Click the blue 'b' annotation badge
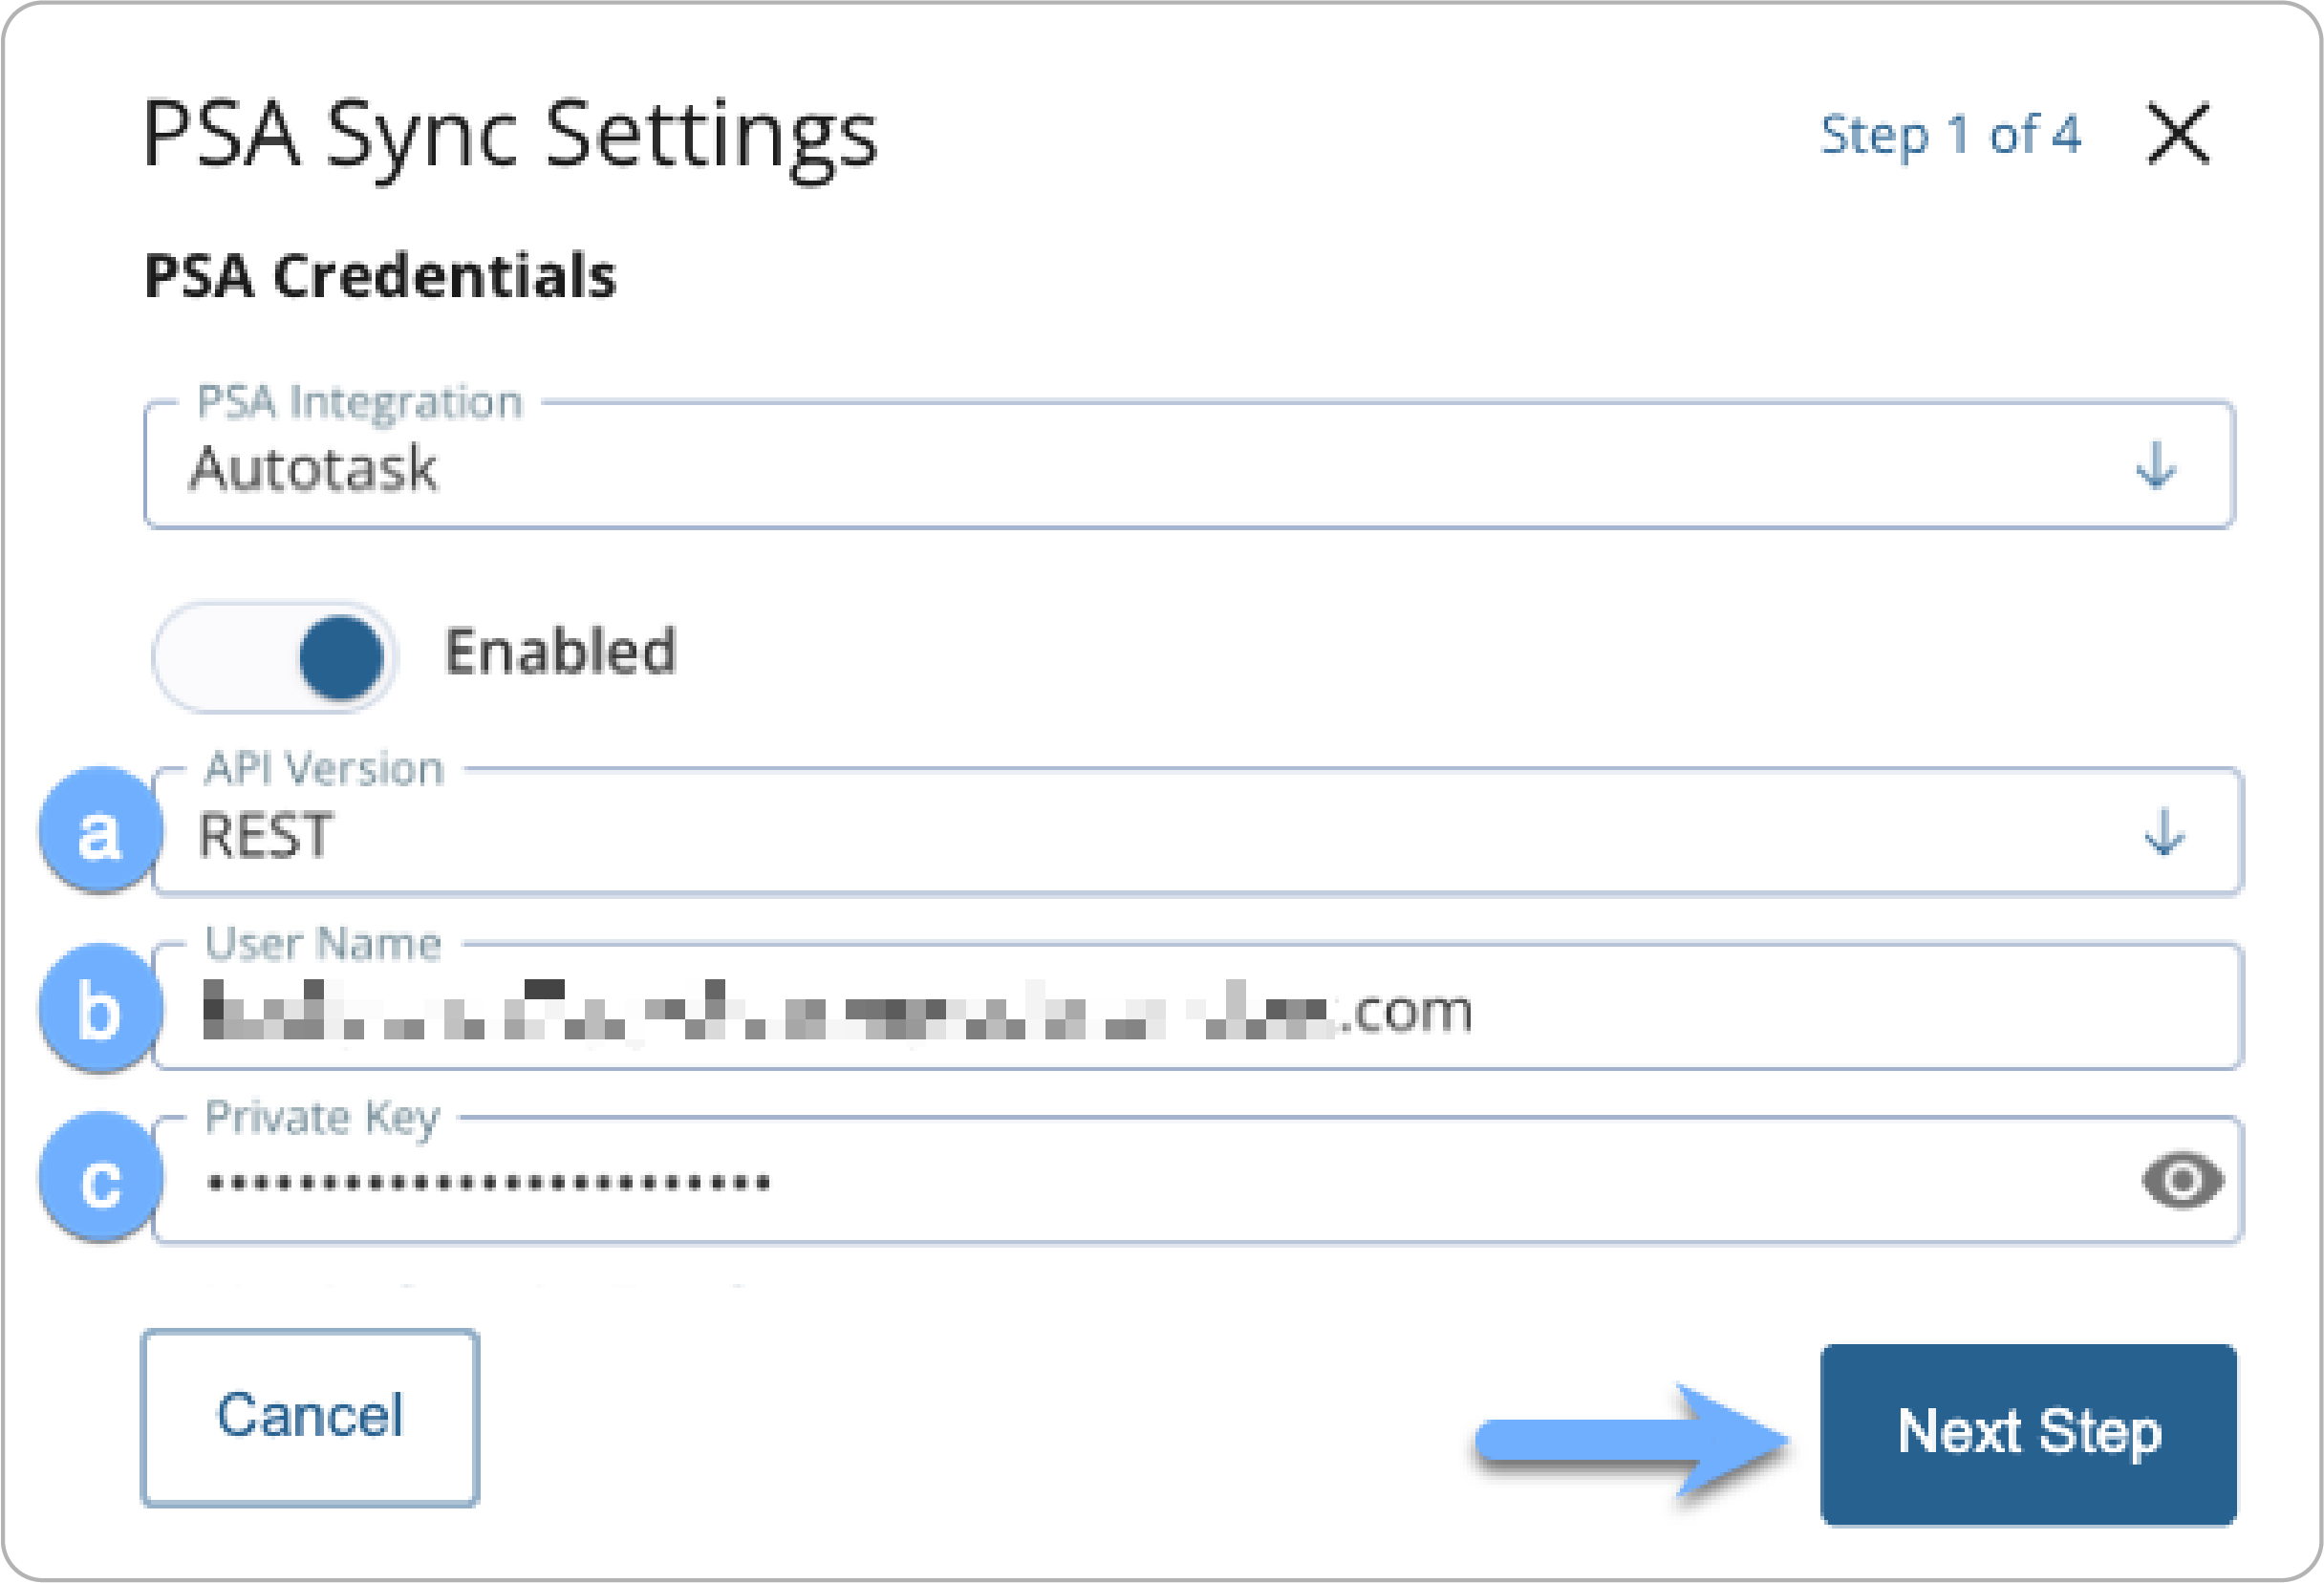The image size is (2324, 1583). pyautogui.click(x=100, y=1008)
